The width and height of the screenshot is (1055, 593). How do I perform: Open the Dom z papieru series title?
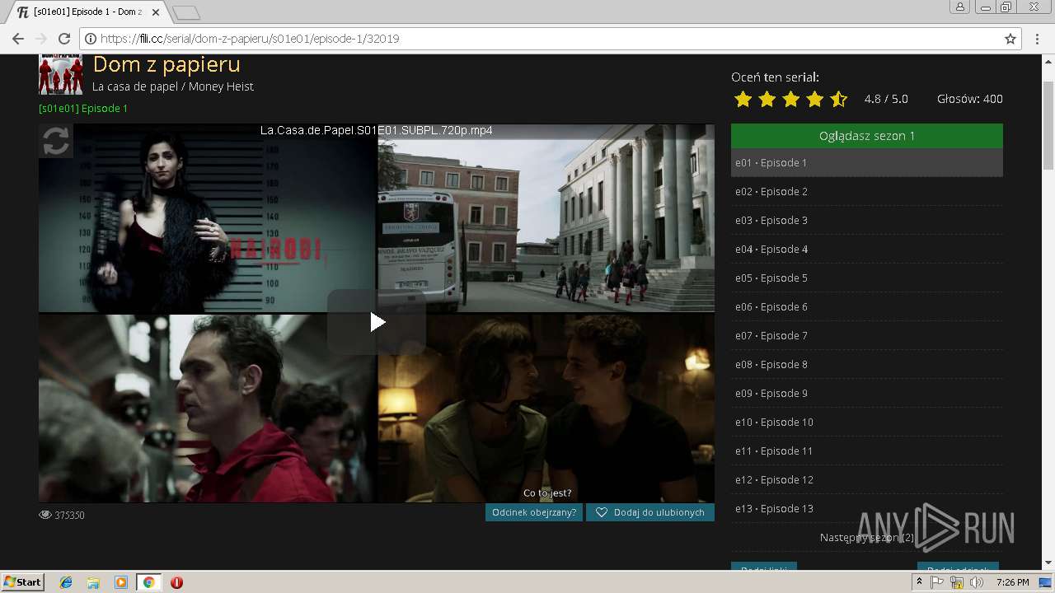[166, 64]
